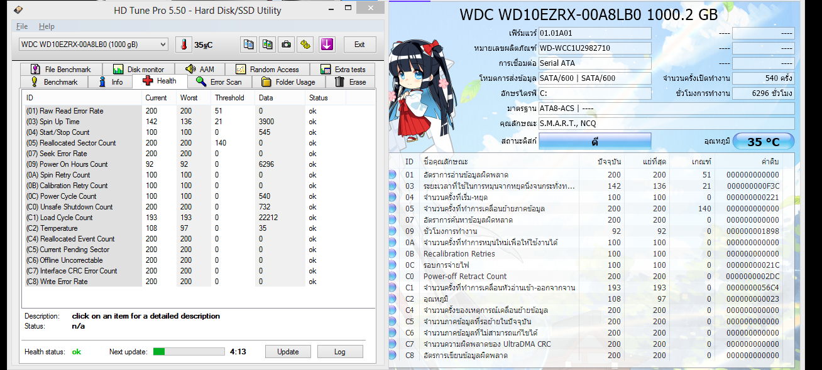Click the purple down-arrow minimize to tray icon
Image resolution: width=822 pixels, height=370 pixels.
click(x=326, y=45)
